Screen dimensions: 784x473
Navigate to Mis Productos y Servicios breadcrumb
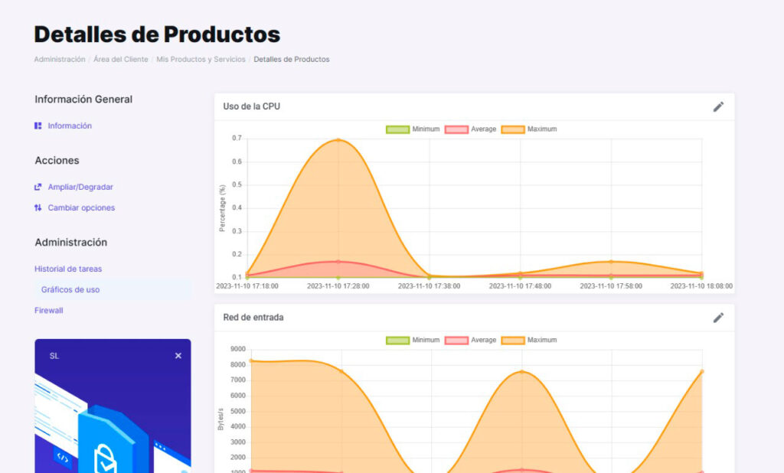tap(201, 59)
